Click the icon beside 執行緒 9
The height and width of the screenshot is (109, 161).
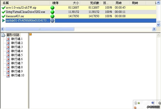(8, 71)
